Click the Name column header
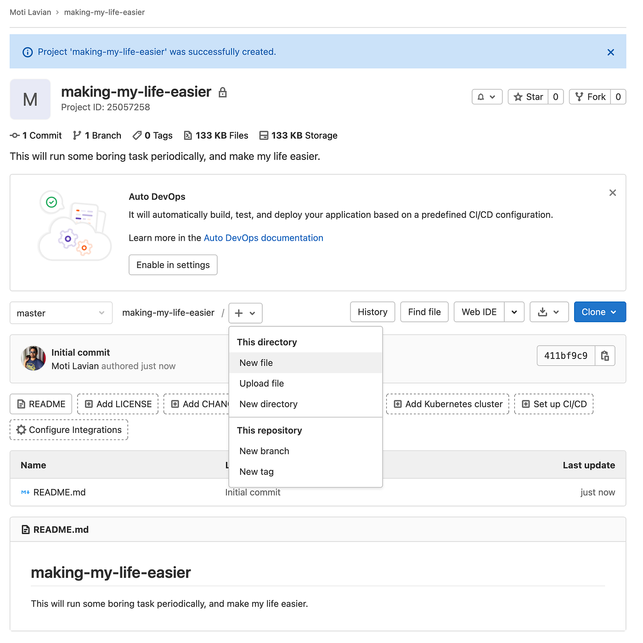Screen dimensions: 643x643 pos(34,465)
